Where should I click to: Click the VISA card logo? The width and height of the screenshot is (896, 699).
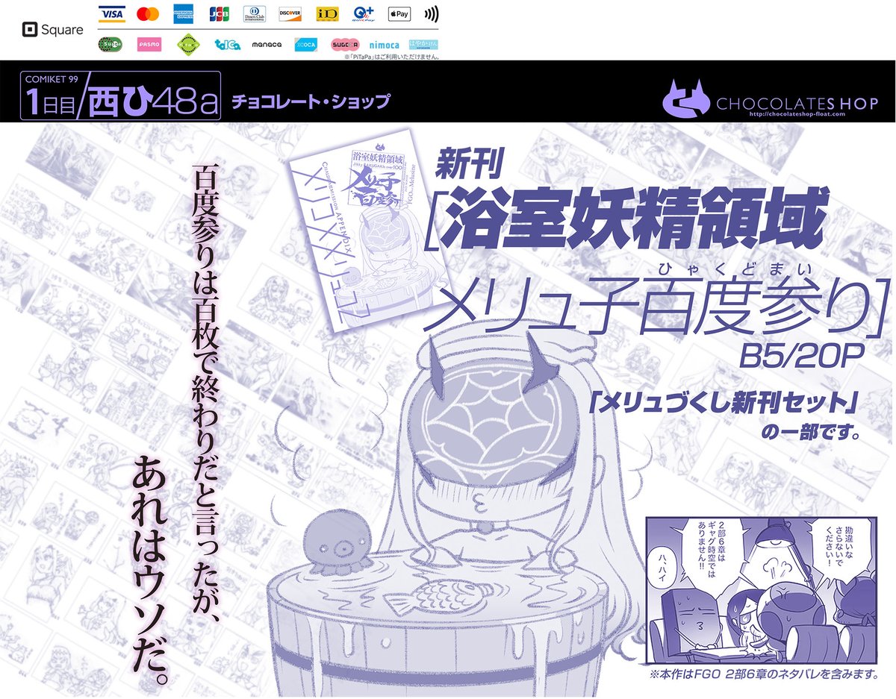(x=111, y=14)
